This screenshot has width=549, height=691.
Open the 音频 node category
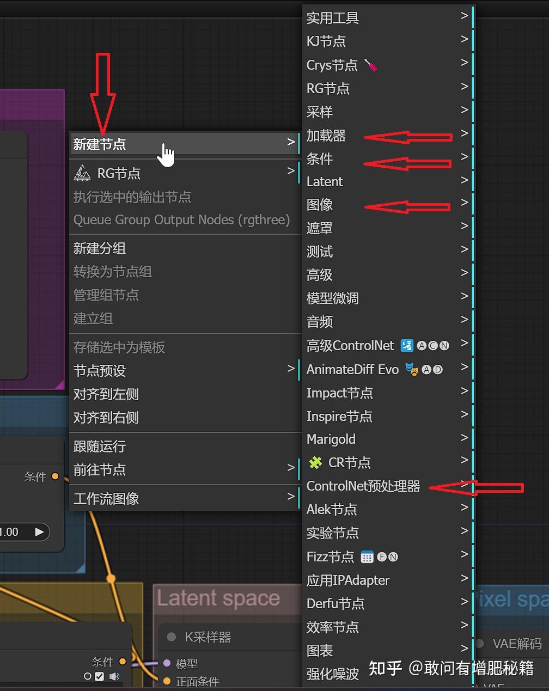point(388,322)
